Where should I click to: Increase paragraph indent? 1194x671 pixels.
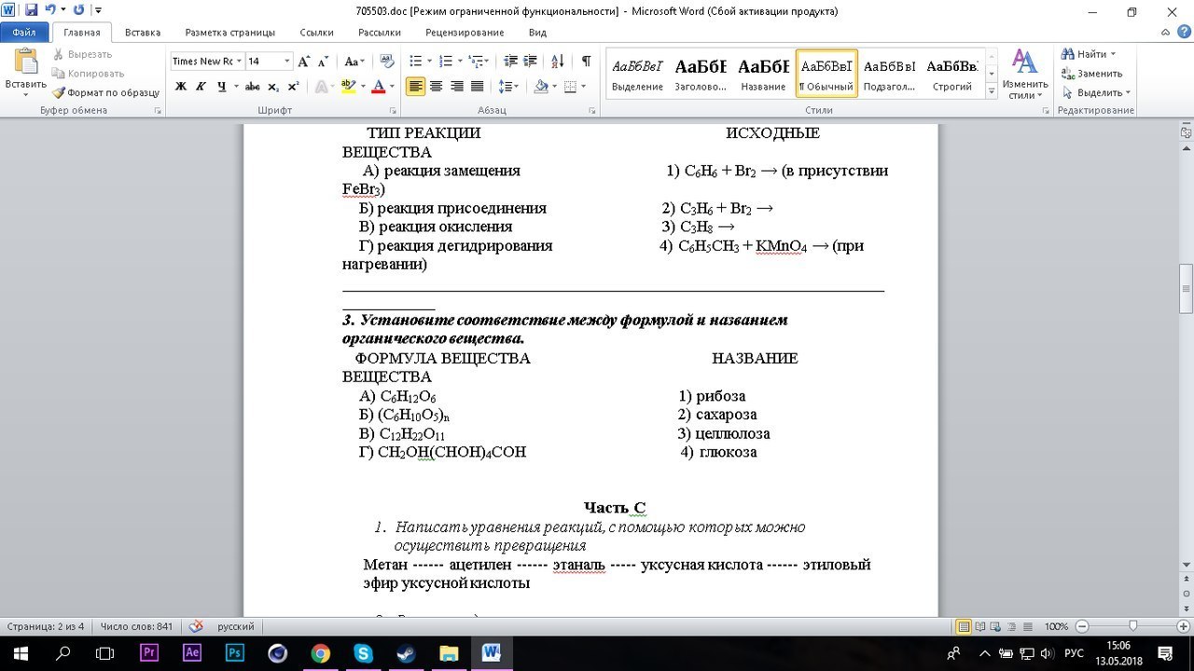(x=532, y=62)
